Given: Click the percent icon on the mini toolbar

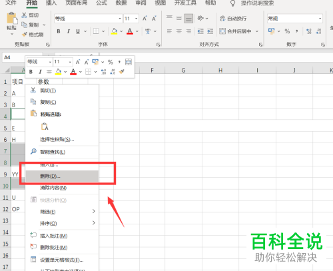Looking at the screenshot, I should click(x=111, y=62).
